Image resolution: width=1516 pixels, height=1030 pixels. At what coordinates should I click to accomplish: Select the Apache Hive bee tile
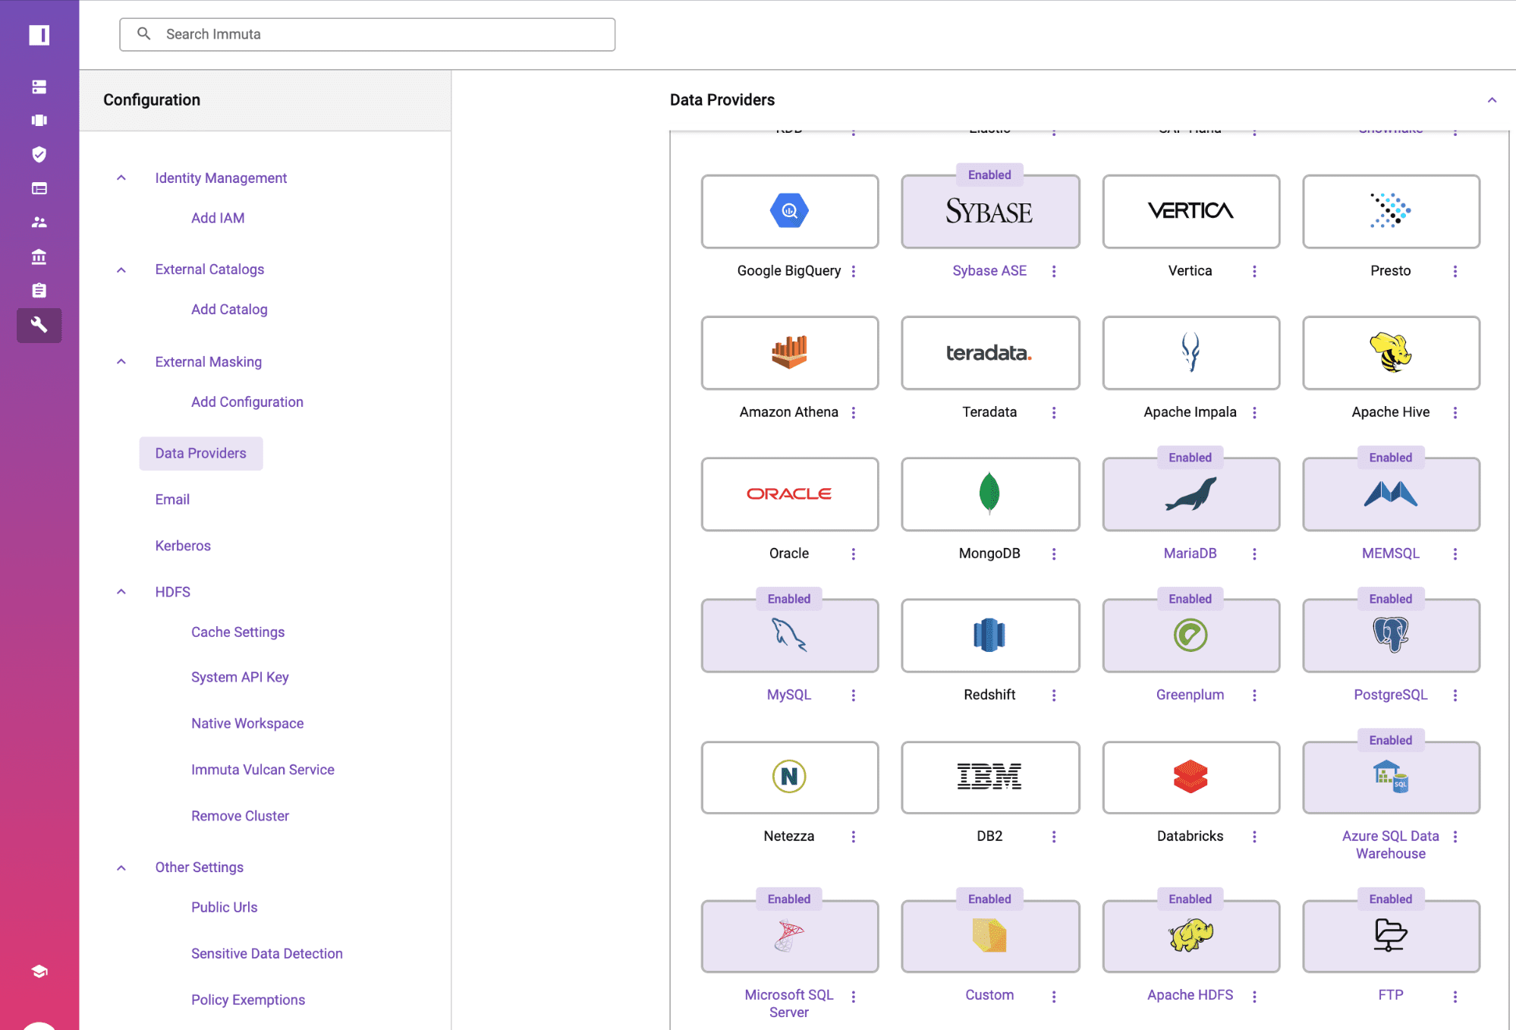point(1391,353)
